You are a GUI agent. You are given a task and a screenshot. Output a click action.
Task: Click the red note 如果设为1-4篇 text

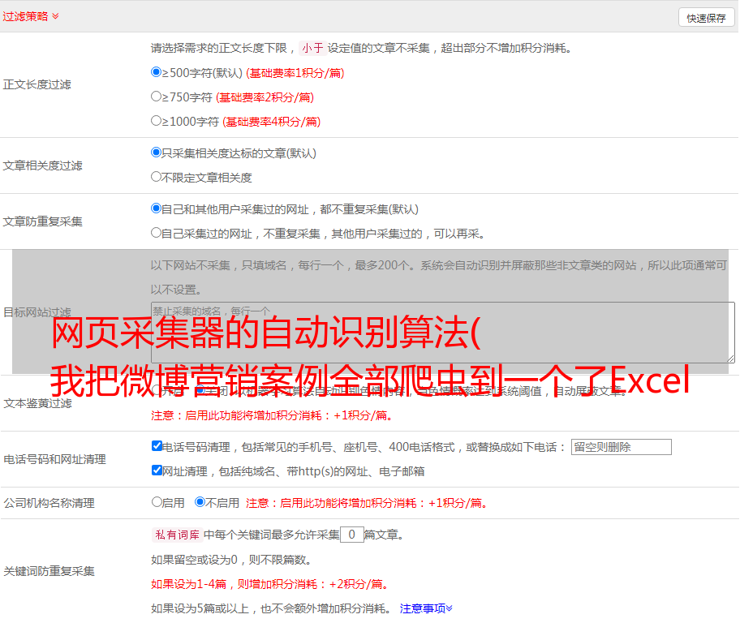[x=271, y=584]
